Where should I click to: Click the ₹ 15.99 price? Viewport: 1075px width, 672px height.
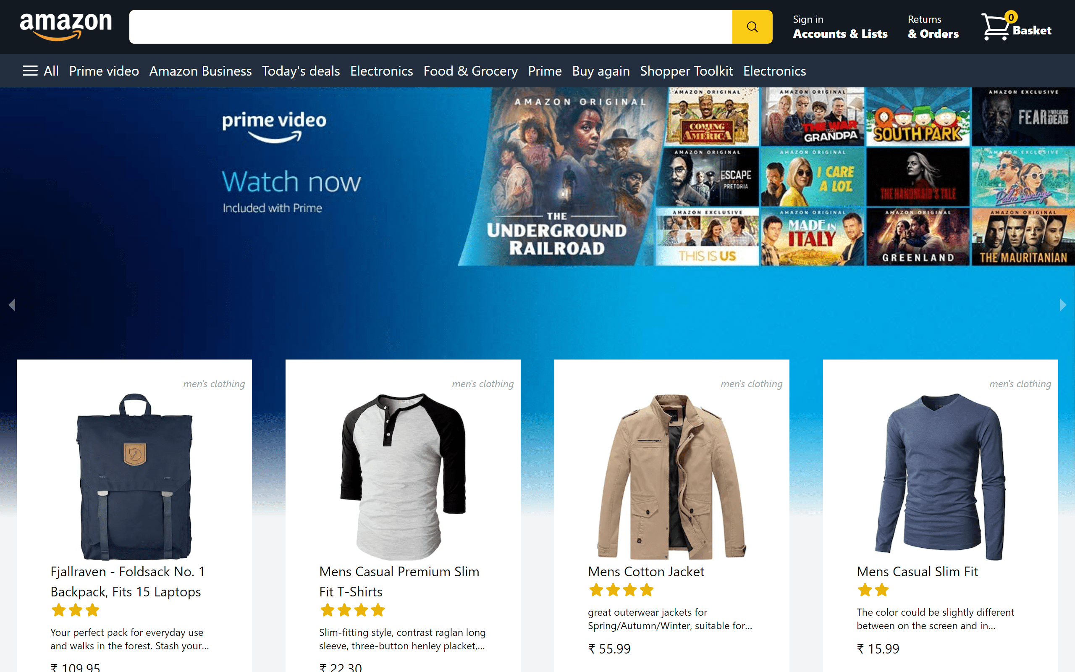click(x=878, y=649)
